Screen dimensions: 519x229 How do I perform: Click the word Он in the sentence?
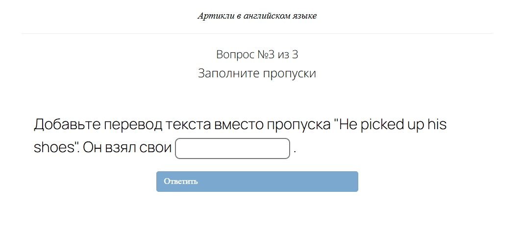(91, 148)
